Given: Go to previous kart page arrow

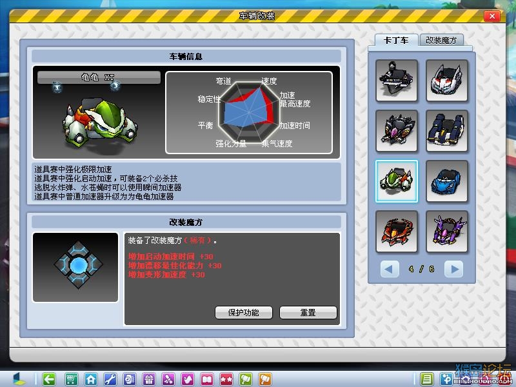Looking at the screenshot, I should (x=390, y=269).
